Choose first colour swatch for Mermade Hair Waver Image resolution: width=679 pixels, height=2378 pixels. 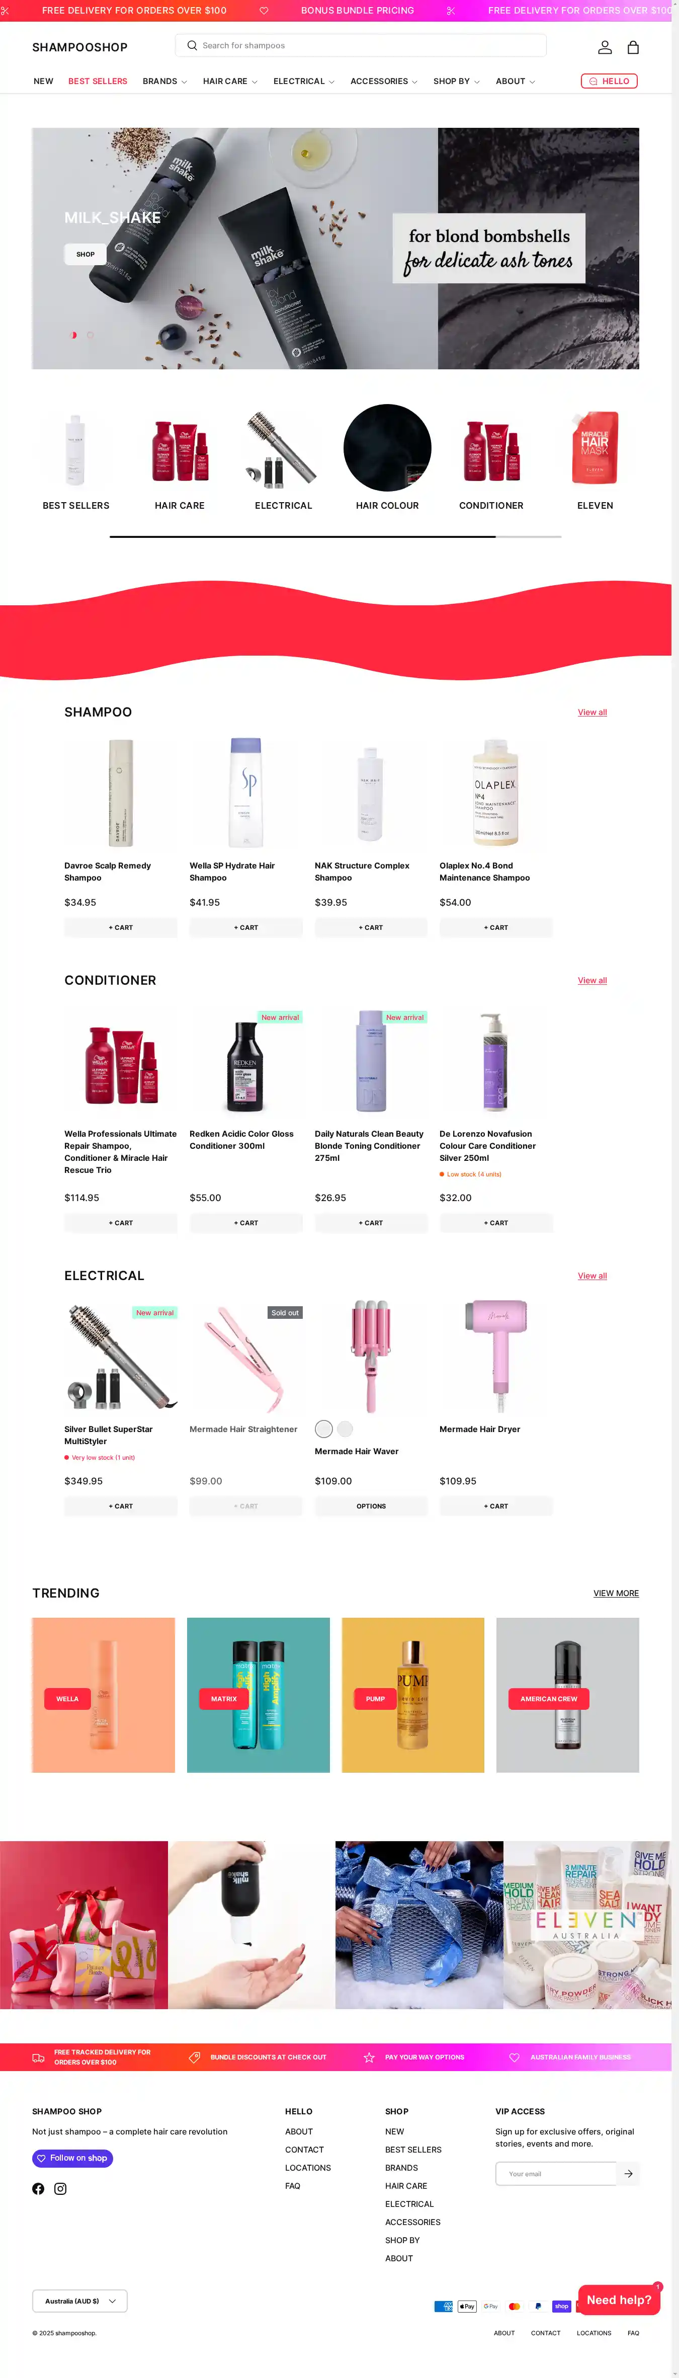click(x=324, y=1429)
